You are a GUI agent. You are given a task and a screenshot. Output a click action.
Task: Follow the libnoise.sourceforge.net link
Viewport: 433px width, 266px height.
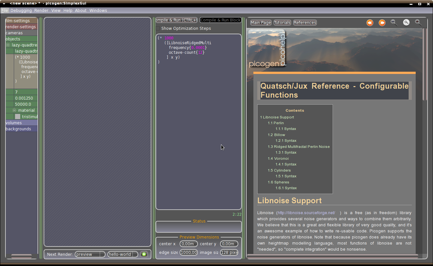[306, 213]
